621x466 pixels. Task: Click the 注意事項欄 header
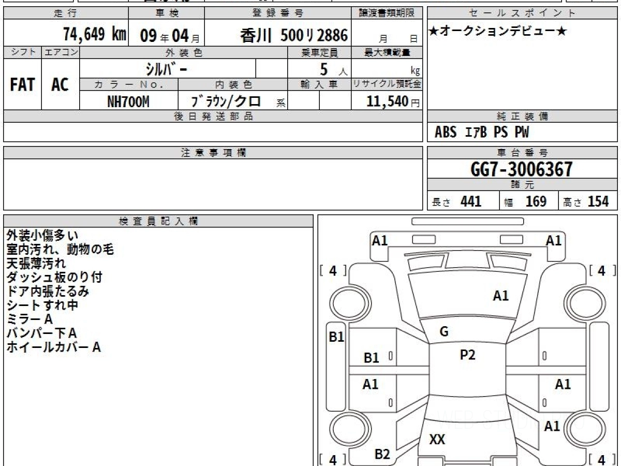coord(213,153)
